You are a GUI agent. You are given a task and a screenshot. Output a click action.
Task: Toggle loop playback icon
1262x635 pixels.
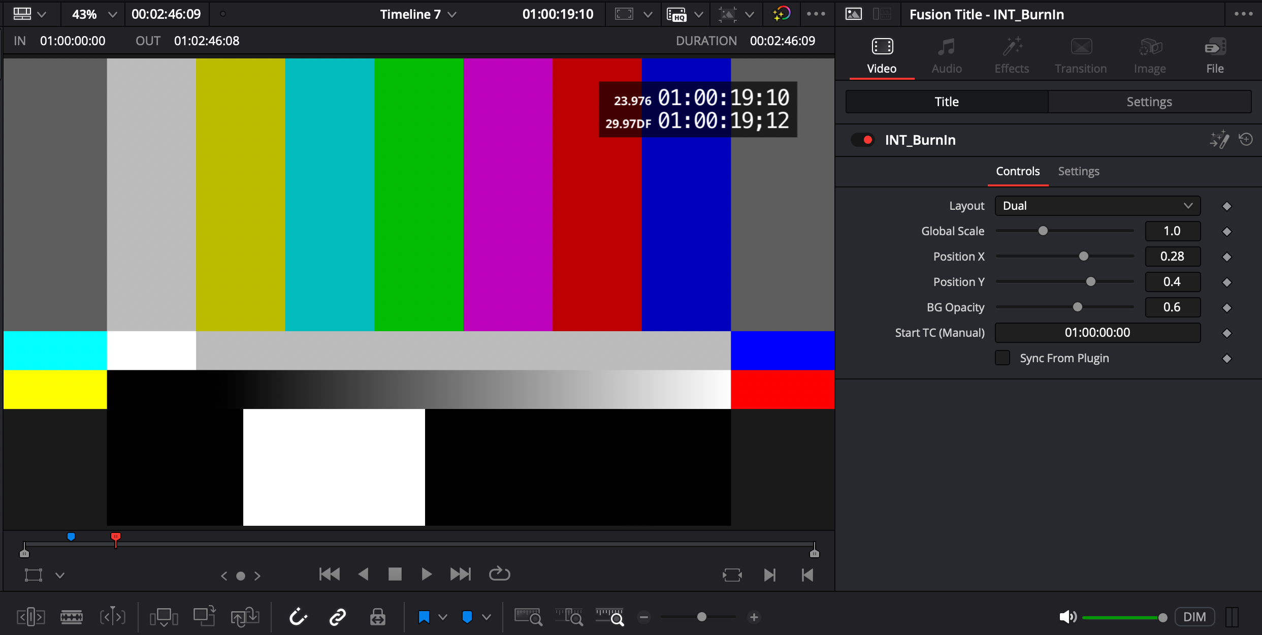tap(499, 574)
